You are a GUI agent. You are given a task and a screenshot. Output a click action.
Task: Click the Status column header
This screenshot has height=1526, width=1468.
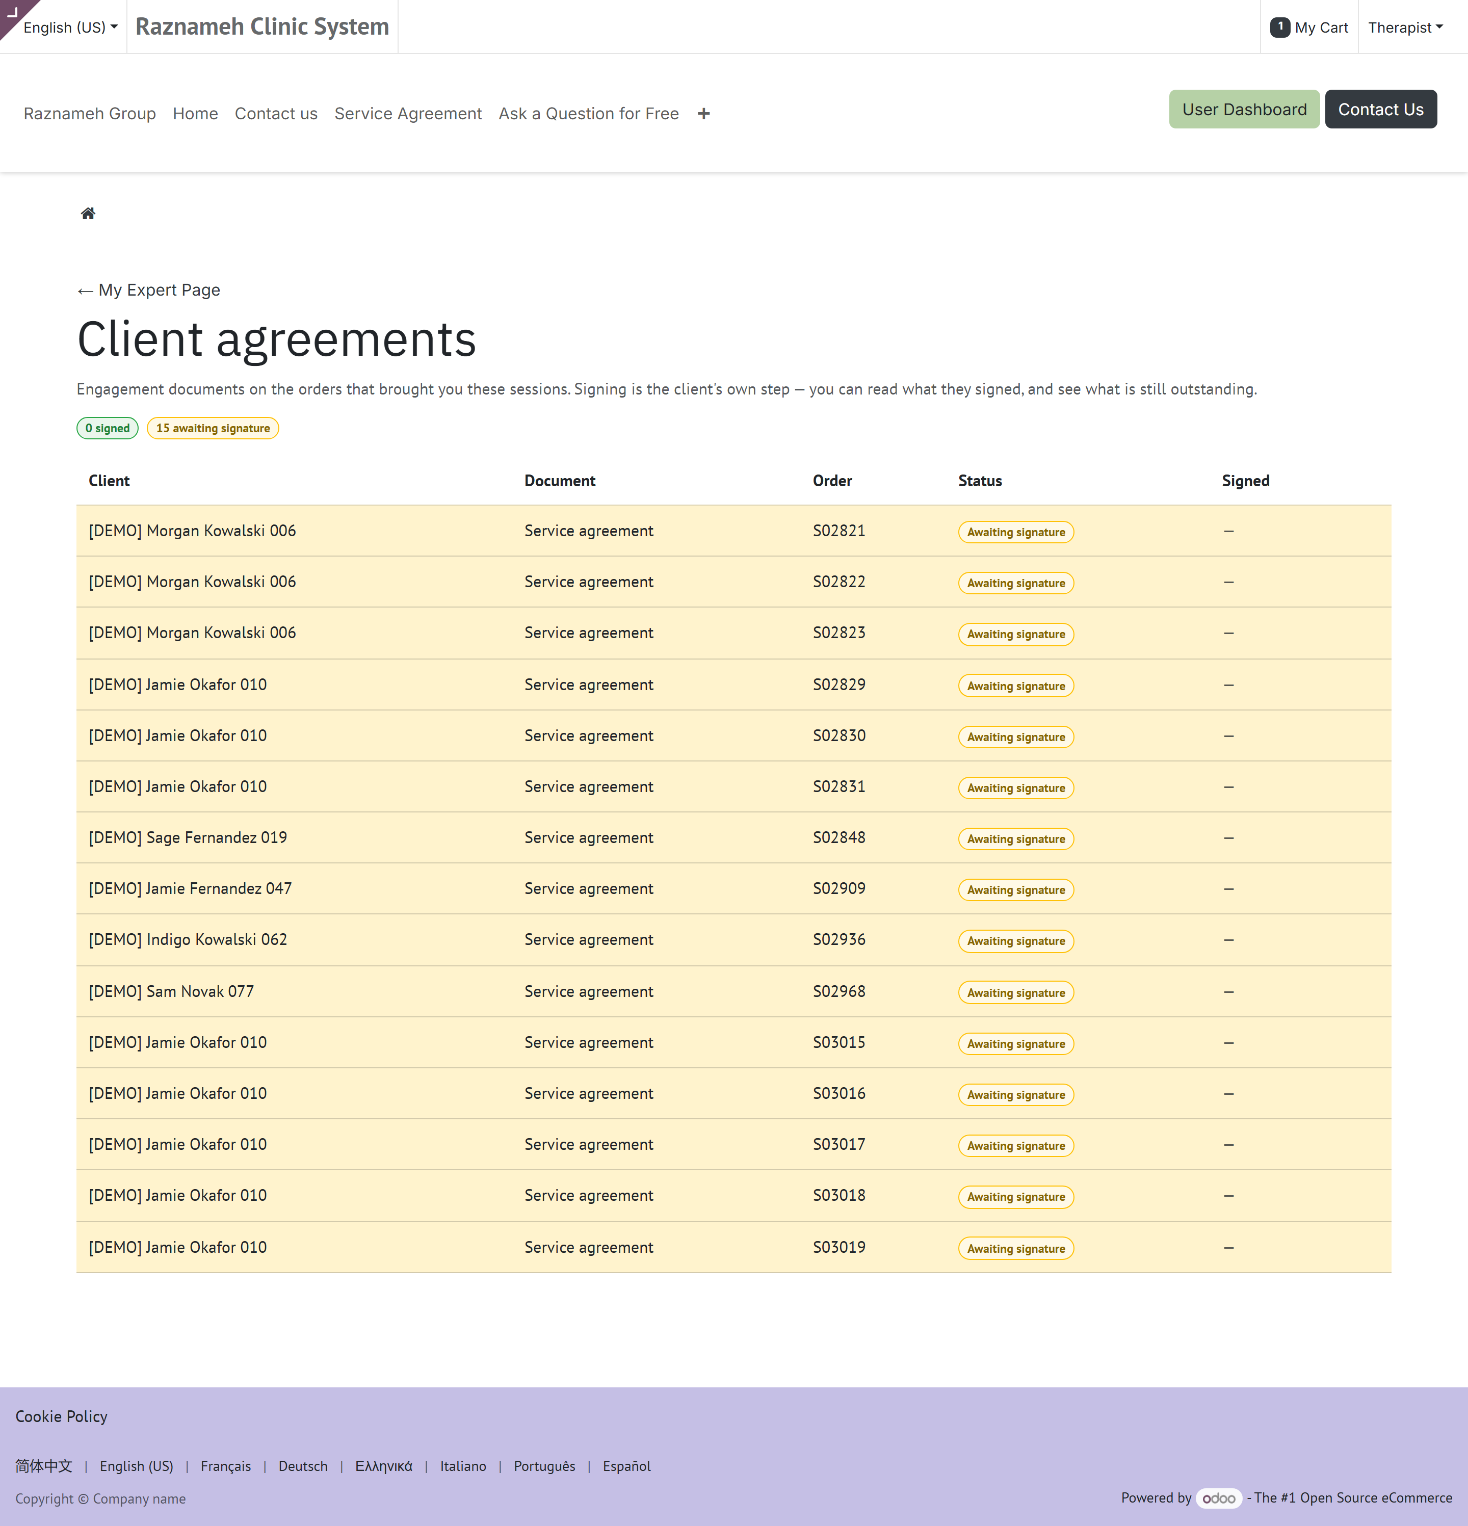[x=980, y=481]
